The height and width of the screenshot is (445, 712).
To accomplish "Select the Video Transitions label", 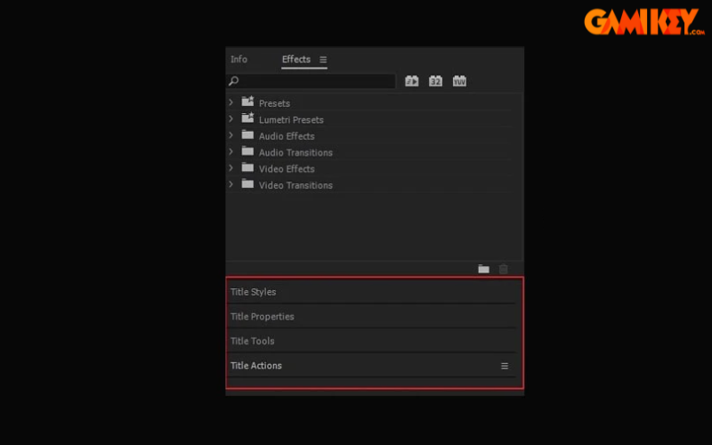I will [x=295, y=185].
